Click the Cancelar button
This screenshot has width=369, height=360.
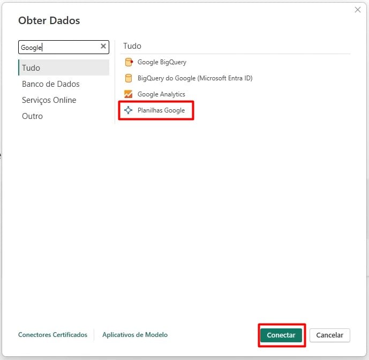[x=329, y=335]
